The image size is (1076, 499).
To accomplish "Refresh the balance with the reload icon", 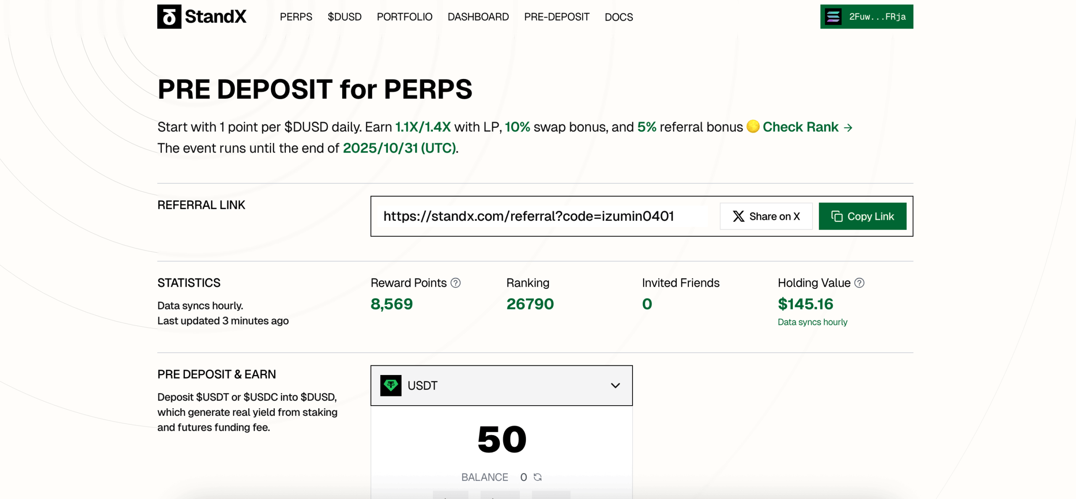I will click(538, 477).
